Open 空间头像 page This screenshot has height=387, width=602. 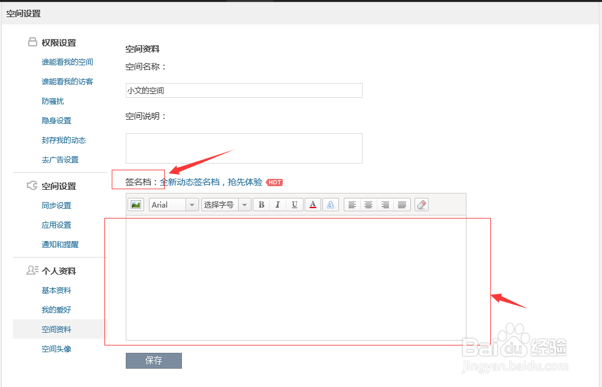pos(56,349)
